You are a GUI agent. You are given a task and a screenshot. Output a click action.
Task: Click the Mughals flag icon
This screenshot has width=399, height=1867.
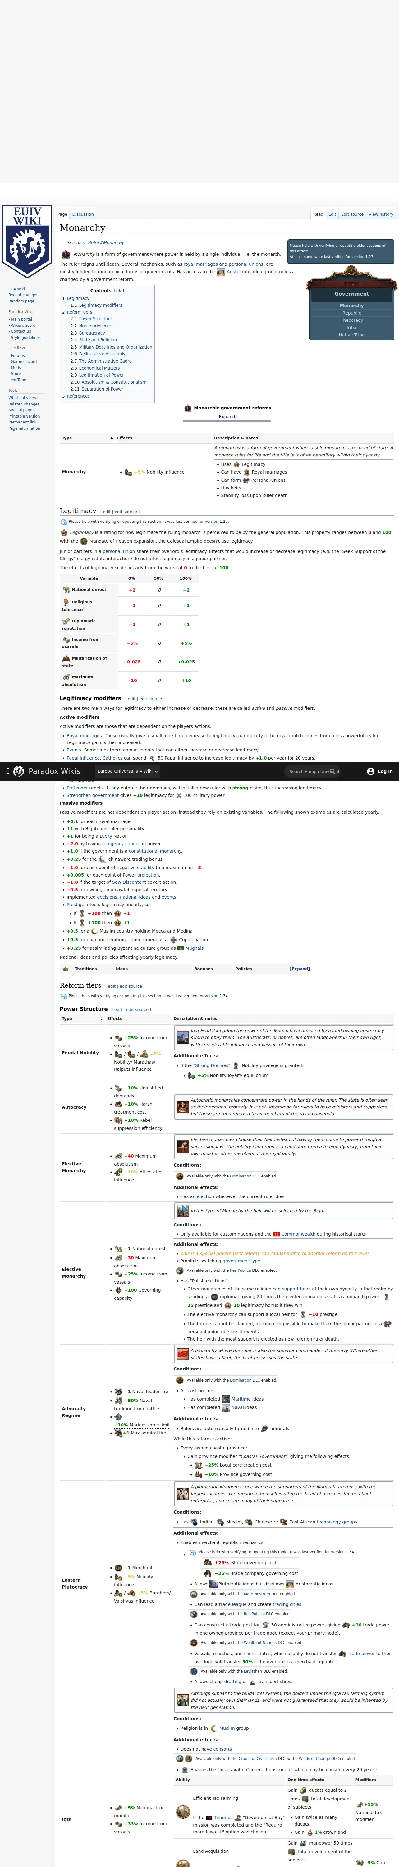(x=180, y=948)
